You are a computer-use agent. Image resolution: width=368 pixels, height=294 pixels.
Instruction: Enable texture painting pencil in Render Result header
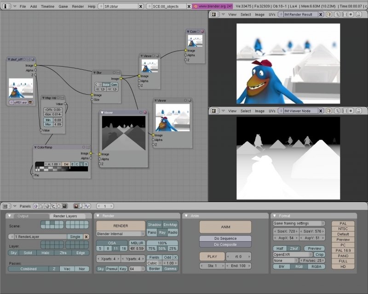[337, 15]
